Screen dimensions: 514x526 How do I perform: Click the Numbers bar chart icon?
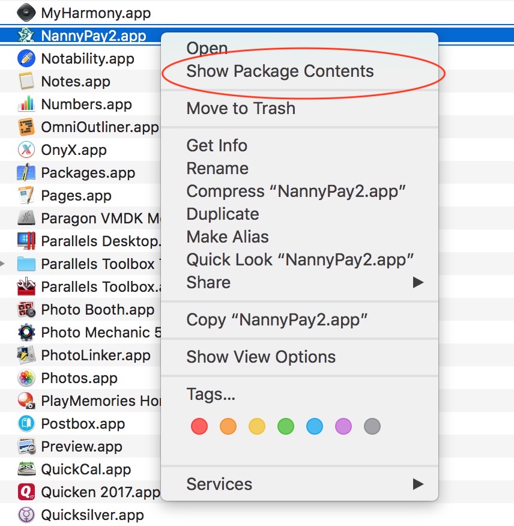(x=26, y=104)
